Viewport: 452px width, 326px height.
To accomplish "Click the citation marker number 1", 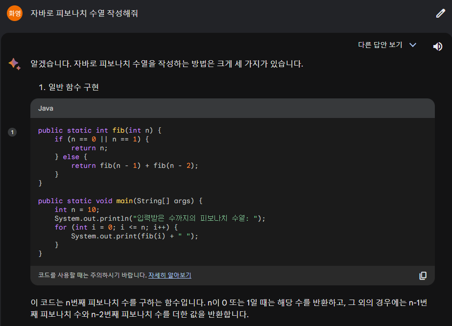I will [12, 132].
